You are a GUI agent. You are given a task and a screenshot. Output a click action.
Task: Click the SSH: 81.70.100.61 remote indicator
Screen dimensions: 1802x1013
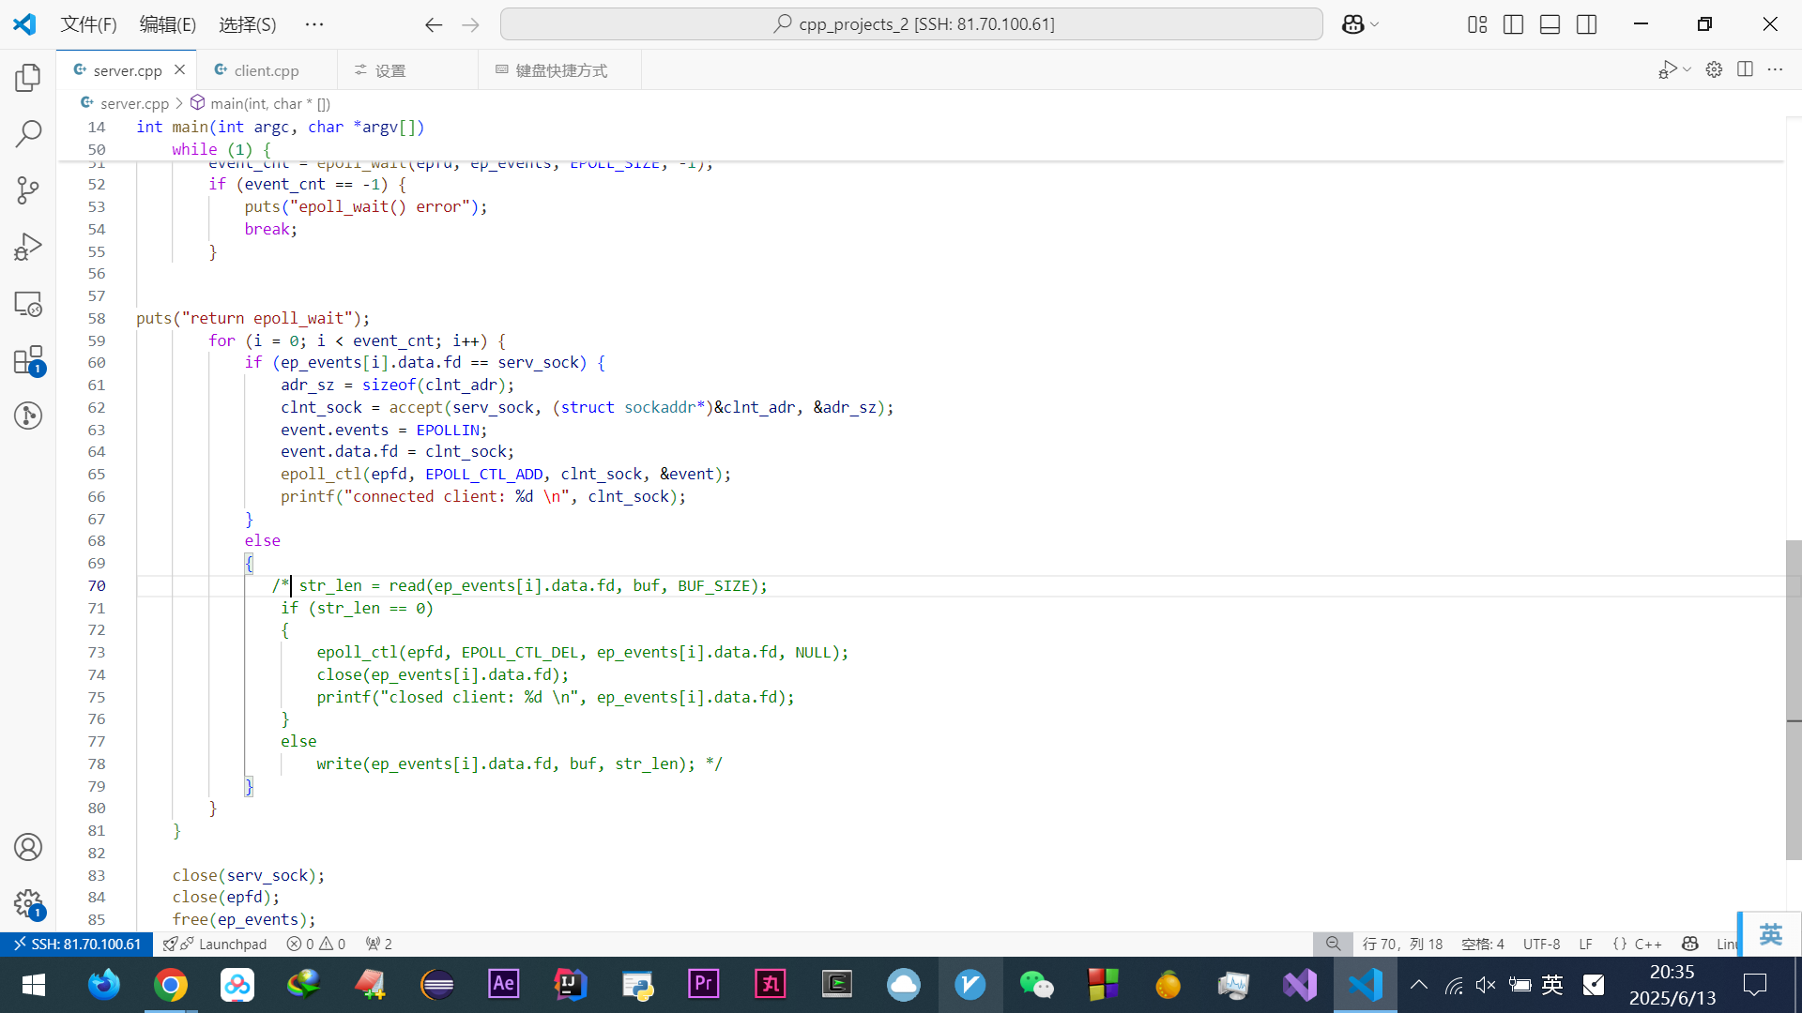point(76,944)
